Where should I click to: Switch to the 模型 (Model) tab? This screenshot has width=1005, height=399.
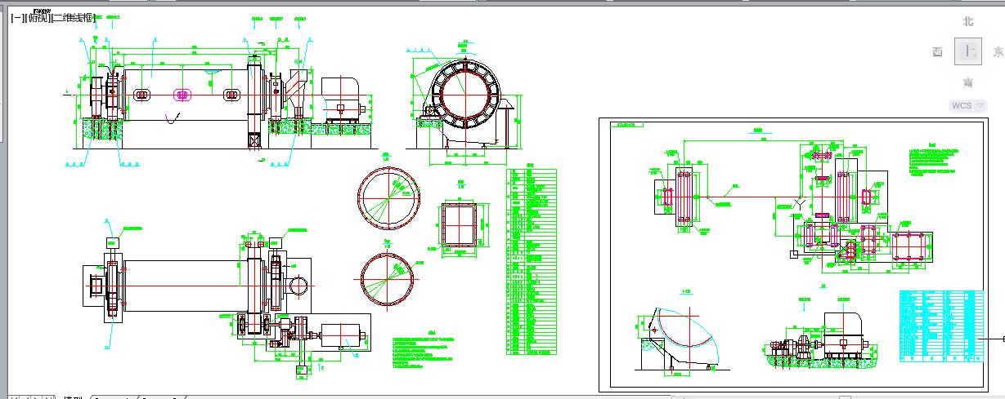pos(73,397)
